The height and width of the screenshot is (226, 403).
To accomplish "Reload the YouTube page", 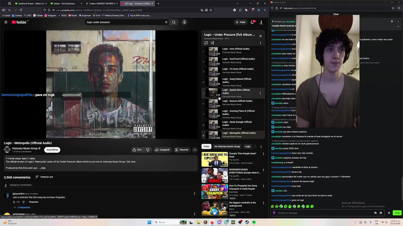I will [21, 10].
